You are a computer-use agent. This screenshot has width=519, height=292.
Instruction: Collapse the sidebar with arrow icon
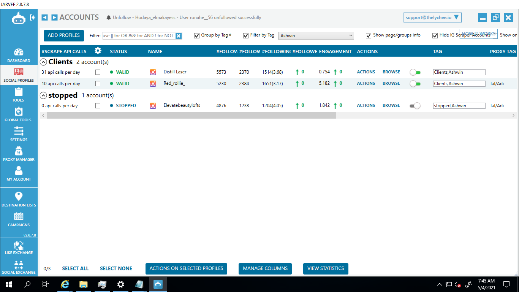click(33, 17)
